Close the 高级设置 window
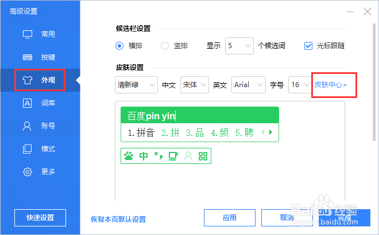Viewport: 379px width, 235px height. tap(368, 11)
